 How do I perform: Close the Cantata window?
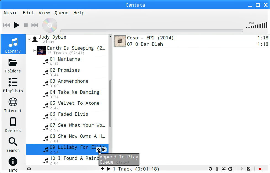[266, 5]
